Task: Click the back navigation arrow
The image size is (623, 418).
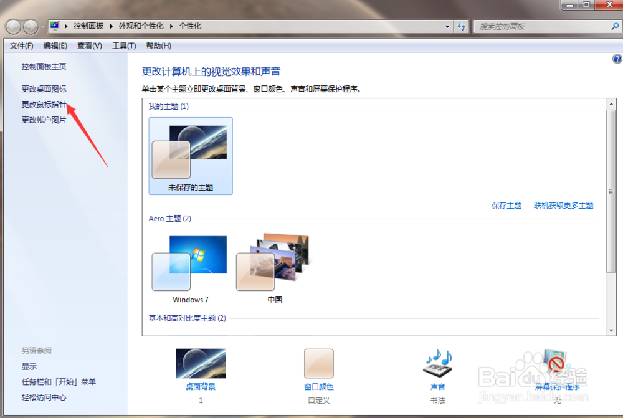Action: tap(12, 27)
